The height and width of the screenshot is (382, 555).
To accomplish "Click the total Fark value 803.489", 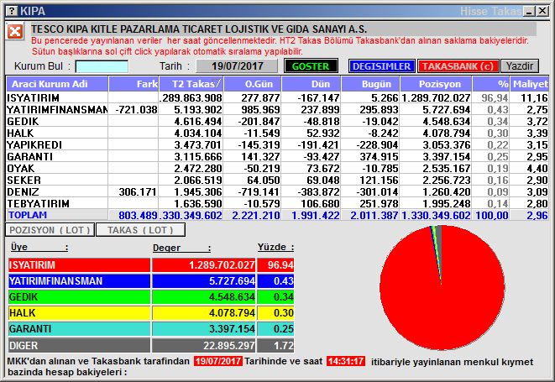I will point(138,215).
